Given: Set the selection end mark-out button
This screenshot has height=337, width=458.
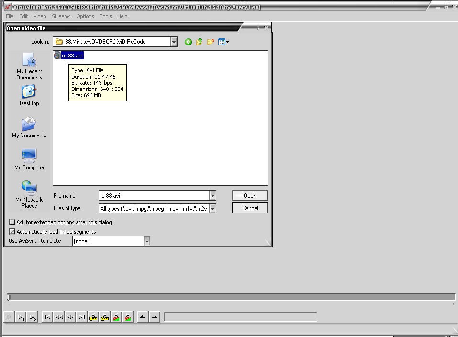Looking at the screenshot, I should coord(154,317).
